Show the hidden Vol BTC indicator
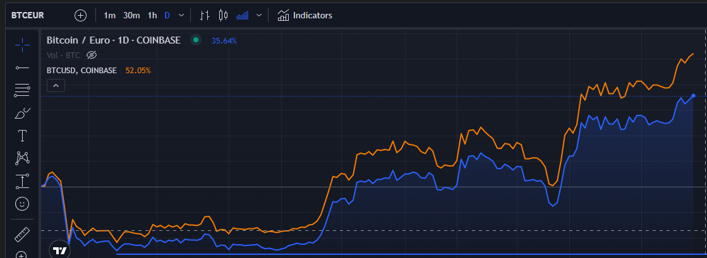 coord(91,55)
